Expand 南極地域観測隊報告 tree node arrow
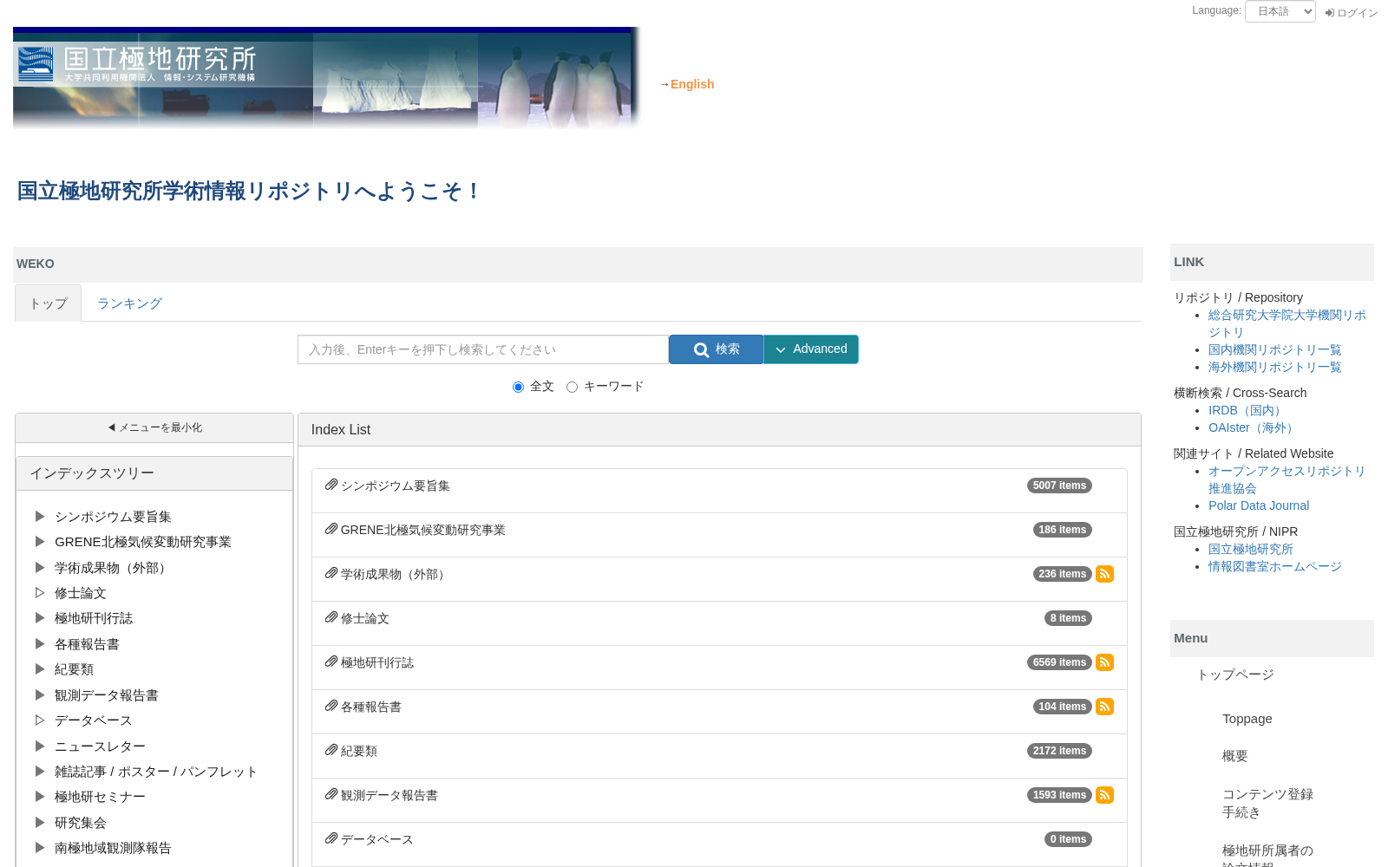This screenshot has width=1388, height=867. click(40, 848)
